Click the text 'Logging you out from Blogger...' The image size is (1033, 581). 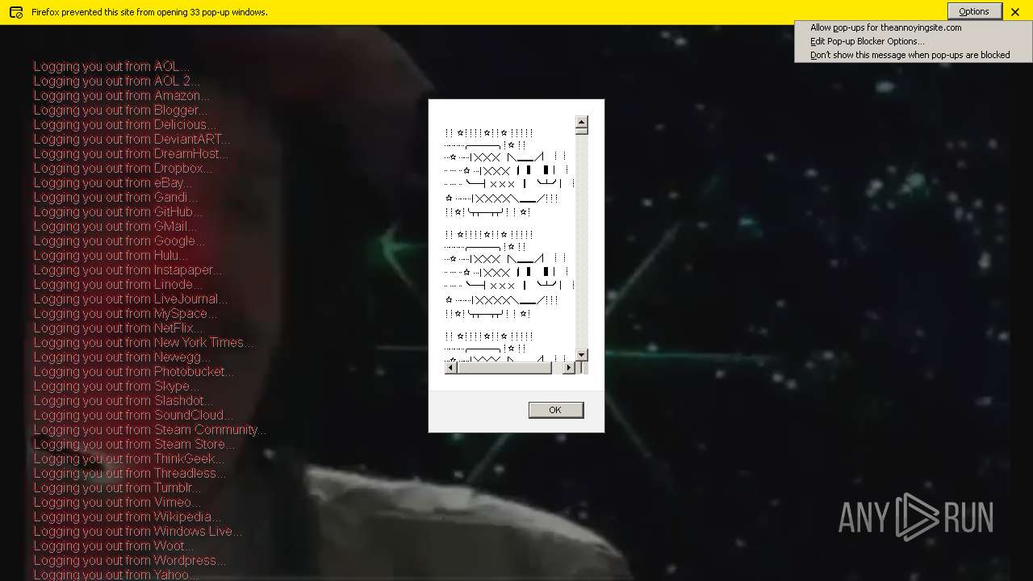pos(120,110)
